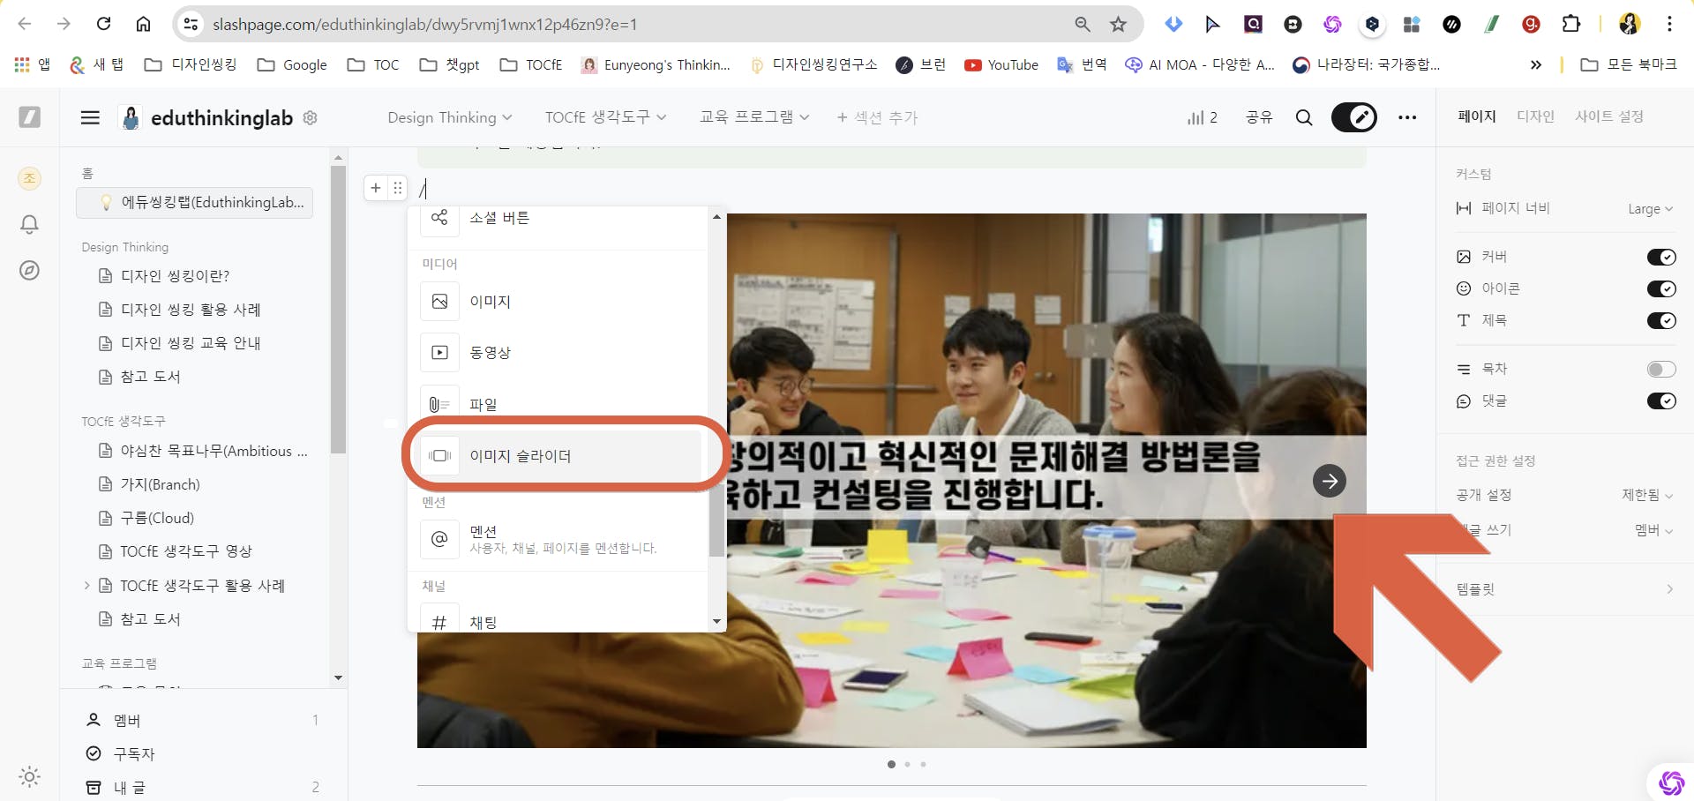The width and height of the screenshot is (1694, 801).
Task: Expand TOCfE 생각도구 활용 사례 tree item
Action: tap(86, 585)
